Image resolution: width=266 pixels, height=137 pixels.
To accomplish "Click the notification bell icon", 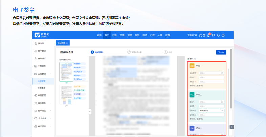I will 209,35.
